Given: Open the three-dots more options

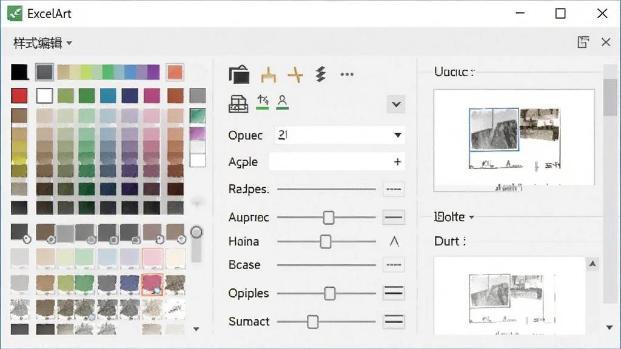Looking at the screenshot, I should 347,74.
